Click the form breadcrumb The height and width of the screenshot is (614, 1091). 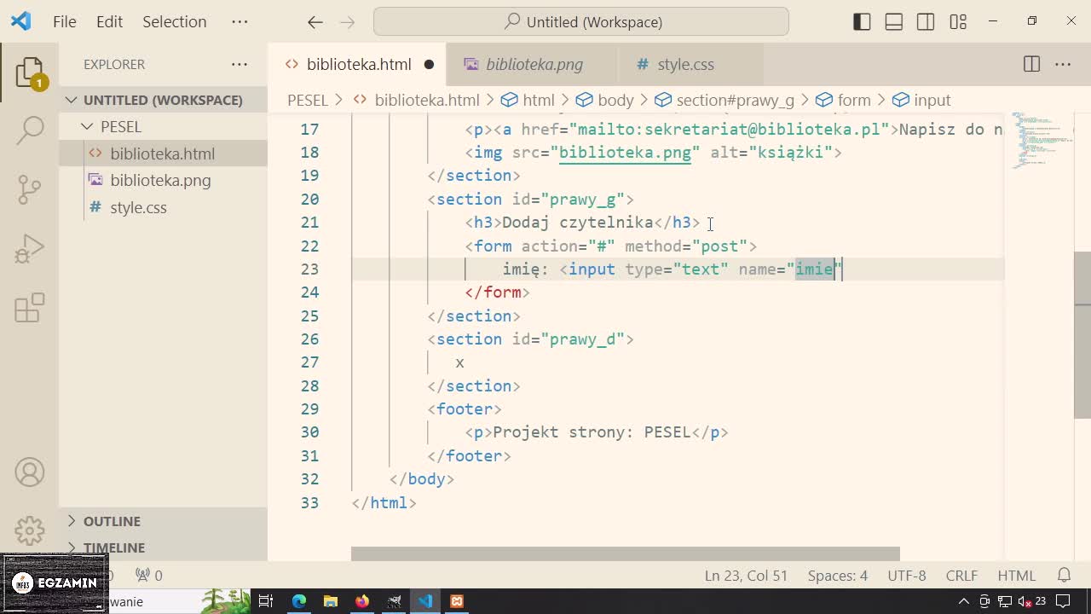coord(843,100)
